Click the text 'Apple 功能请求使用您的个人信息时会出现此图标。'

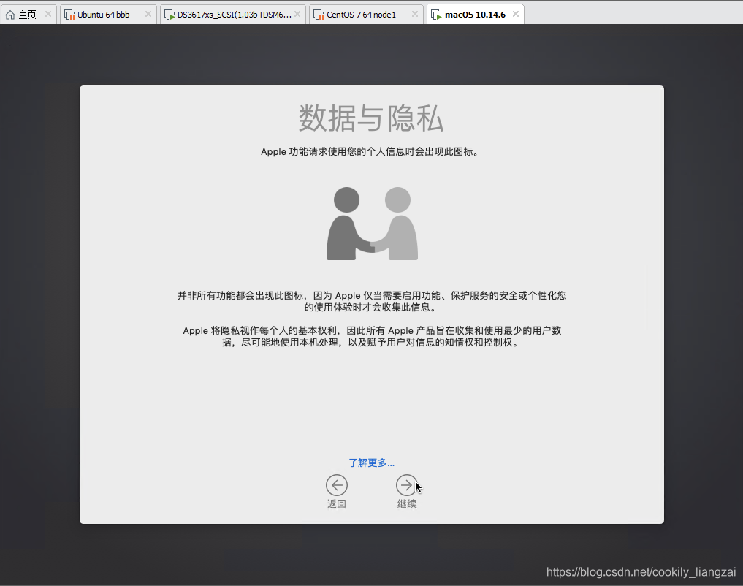[371, 151]
